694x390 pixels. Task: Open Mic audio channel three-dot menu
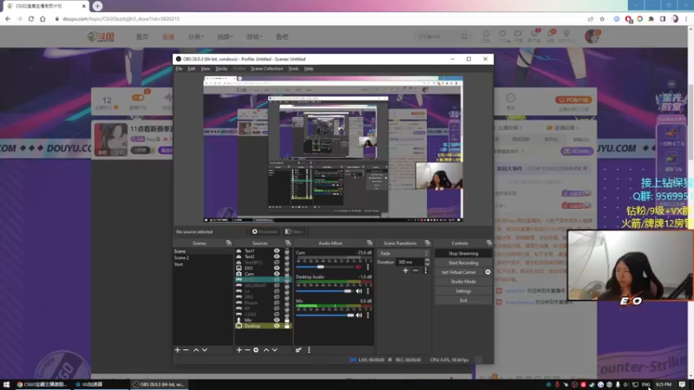click(x=368, y=315)
